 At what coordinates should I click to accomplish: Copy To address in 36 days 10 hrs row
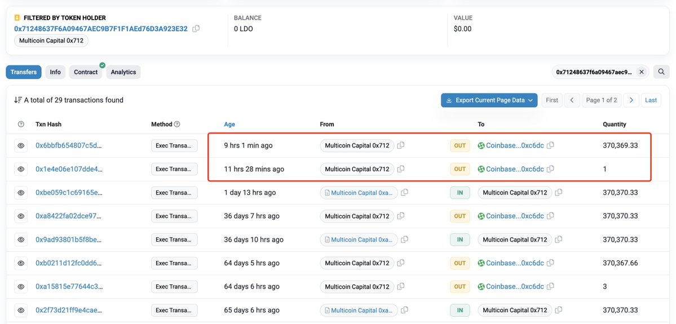(558, 239)
